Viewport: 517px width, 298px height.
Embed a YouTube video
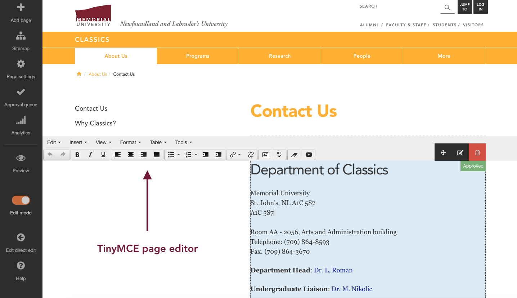309,155
